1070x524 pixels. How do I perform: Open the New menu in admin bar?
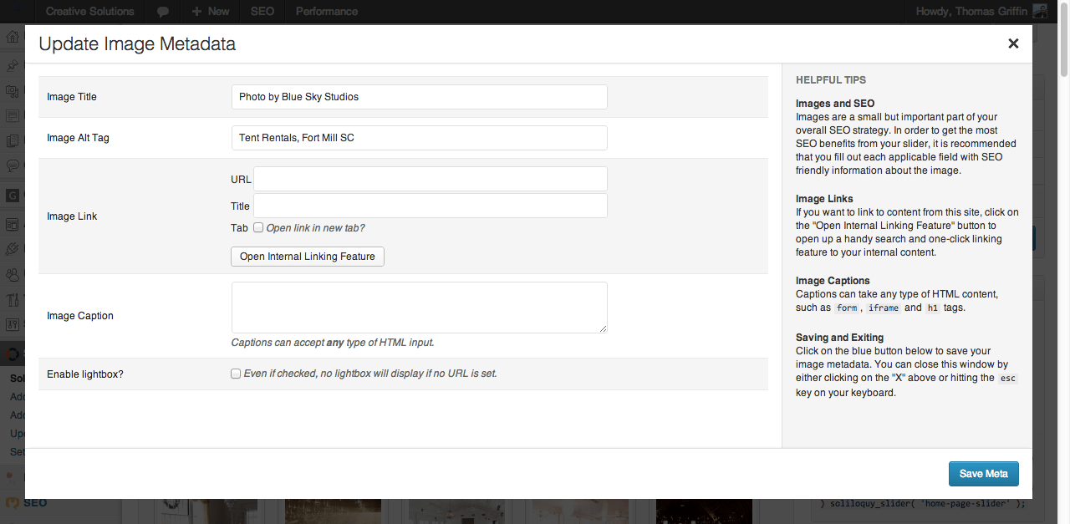210,12
